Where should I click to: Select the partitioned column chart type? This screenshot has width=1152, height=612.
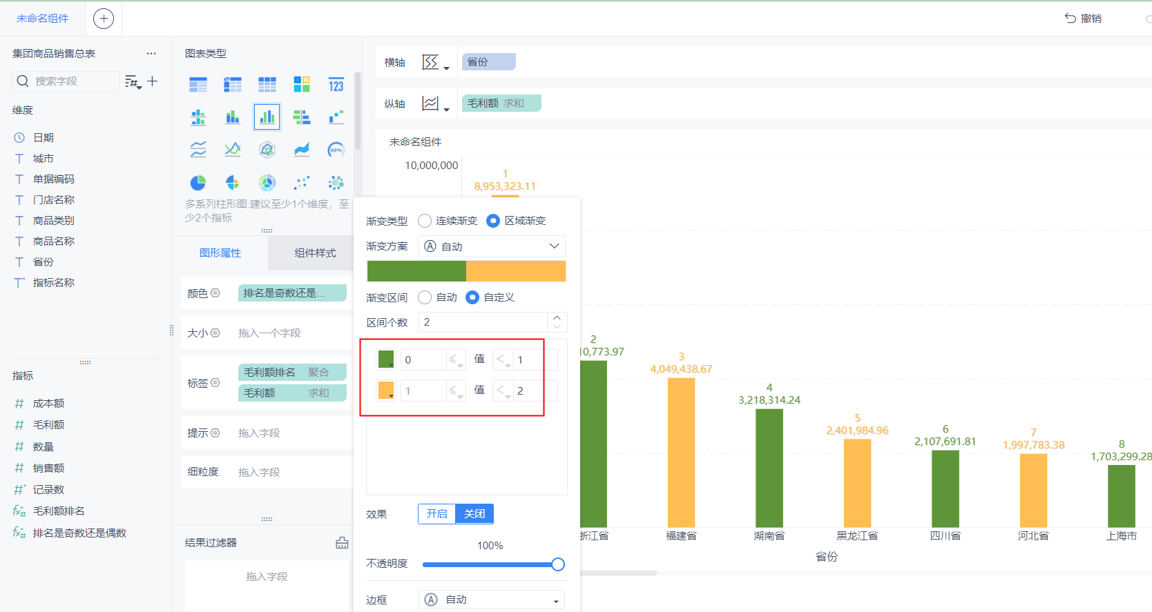[x=198, y=117]
